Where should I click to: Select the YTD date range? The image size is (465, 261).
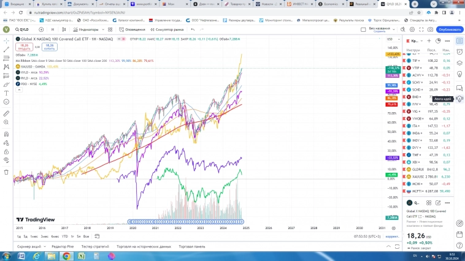(x=64, y=236)
